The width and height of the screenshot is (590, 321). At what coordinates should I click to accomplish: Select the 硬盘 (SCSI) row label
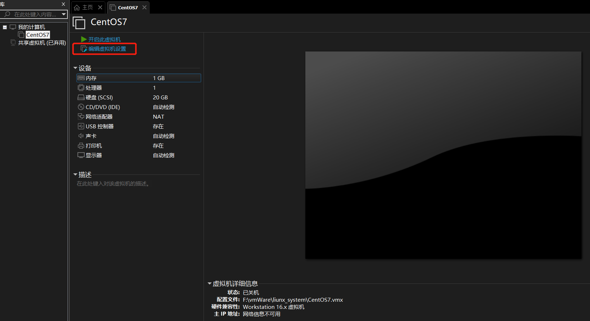pyautogui.click(x=99, y=97)
